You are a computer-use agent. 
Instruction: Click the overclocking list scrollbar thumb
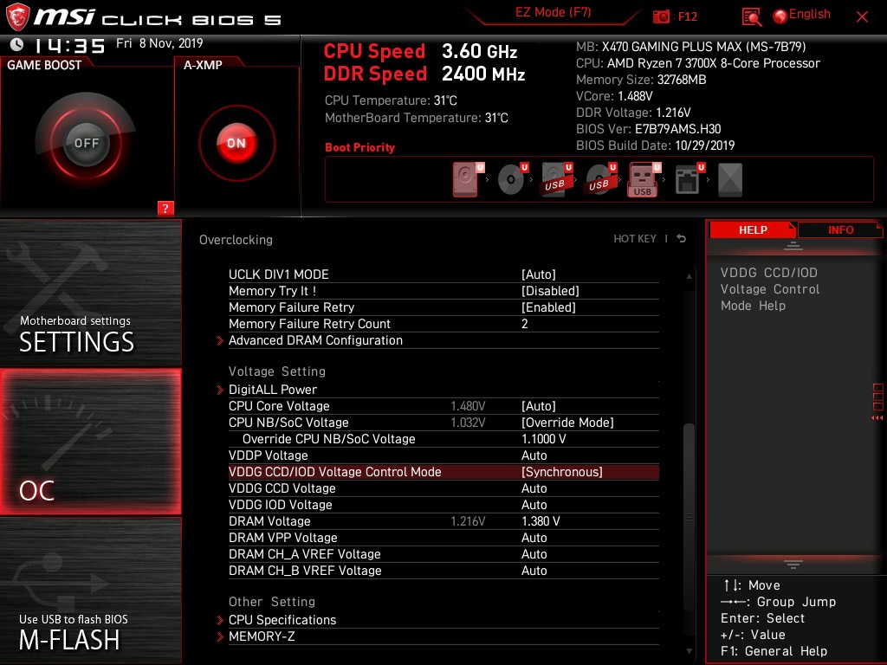click(689, 518)
